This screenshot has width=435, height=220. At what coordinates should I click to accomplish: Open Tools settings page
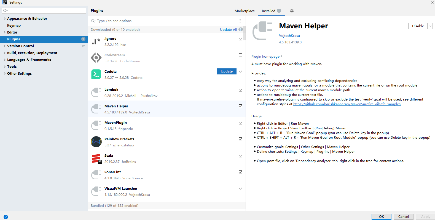click(12, 67)
